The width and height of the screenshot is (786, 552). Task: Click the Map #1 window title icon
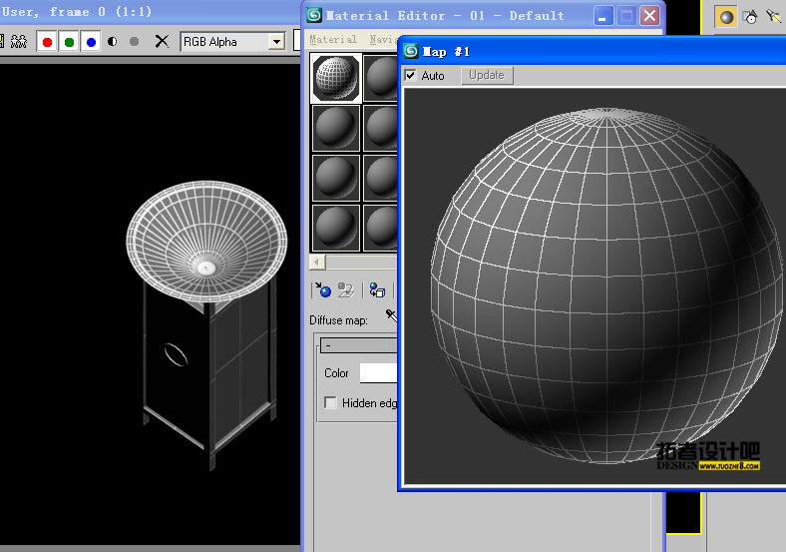(x=411, y=51)
